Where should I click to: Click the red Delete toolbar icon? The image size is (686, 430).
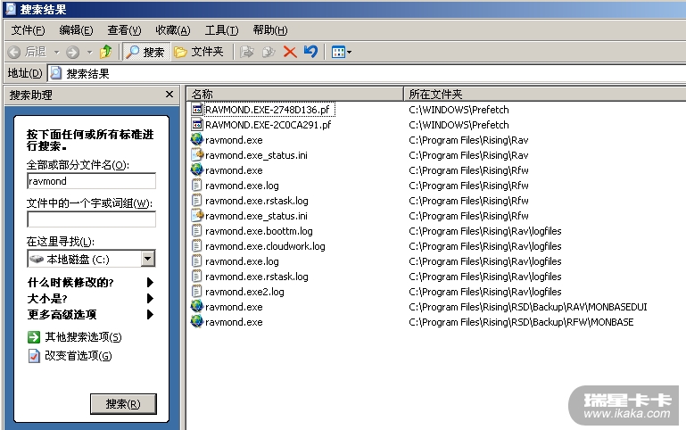tap(290, 52)
